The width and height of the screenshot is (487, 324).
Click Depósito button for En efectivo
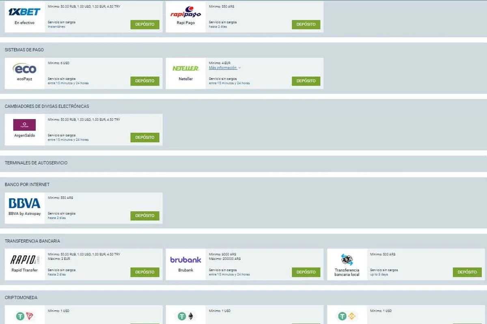pyautogui.click(x=145, y=24)
